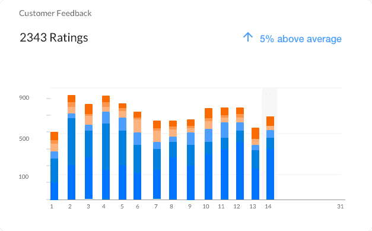Click the 2343 Ratings heading
This screenshot has width=372, height=231.
pyautogui.click(x=54, y=38)
